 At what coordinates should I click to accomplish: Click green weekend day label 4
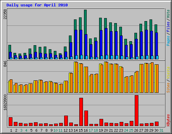click(26, 130)
